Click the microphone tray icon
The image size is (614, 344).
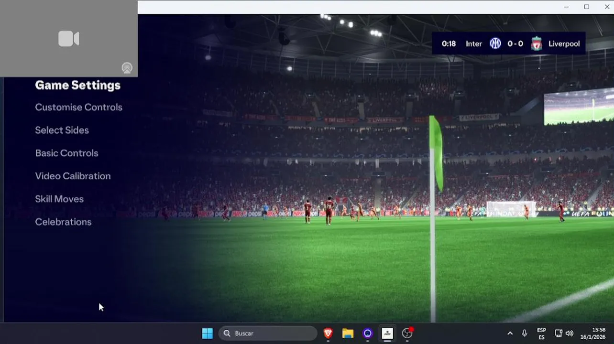tap(525, 333)
